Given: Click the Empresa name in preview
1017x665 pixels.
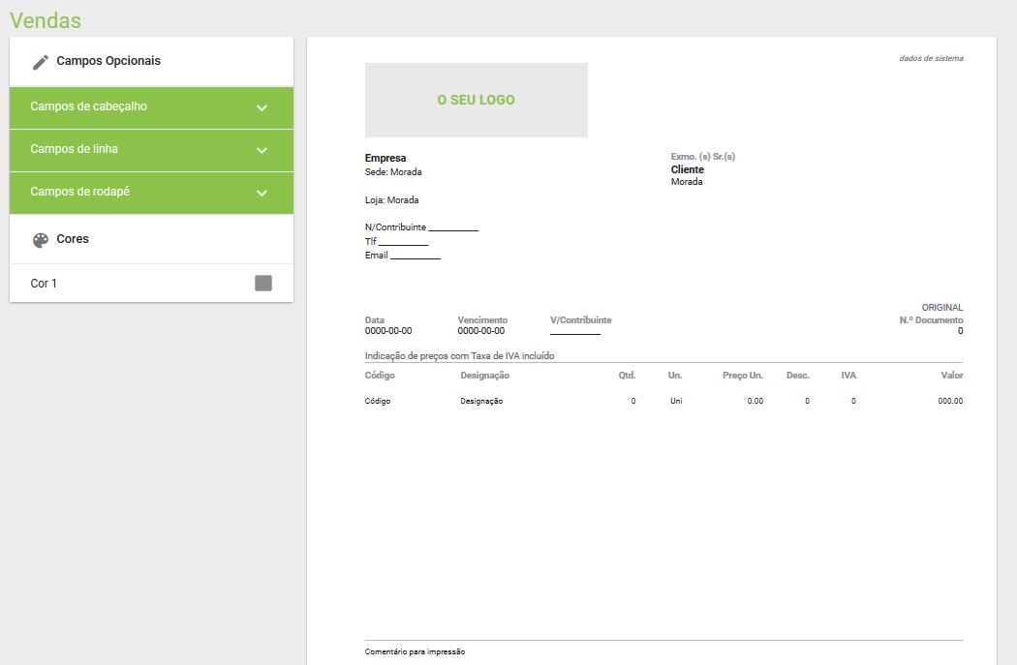Looking at the screenshot, I should pos(385,158).
